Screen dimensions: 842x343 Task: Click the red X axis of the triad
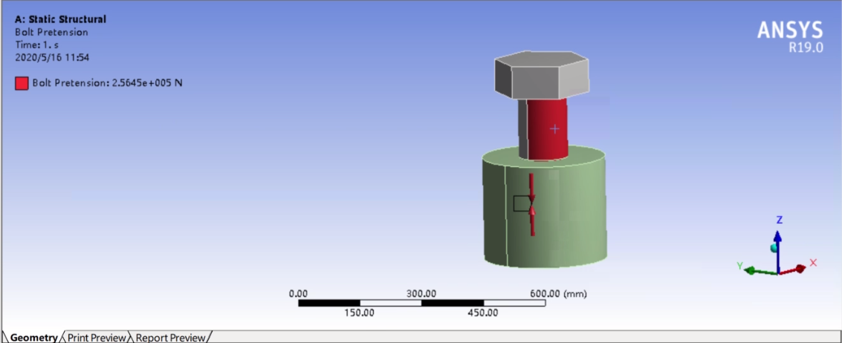794,270
